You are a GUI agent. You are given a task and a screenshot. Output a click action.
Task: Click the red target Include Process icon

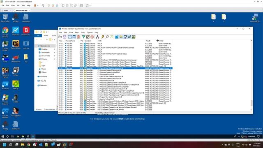[x=92, y=37]
